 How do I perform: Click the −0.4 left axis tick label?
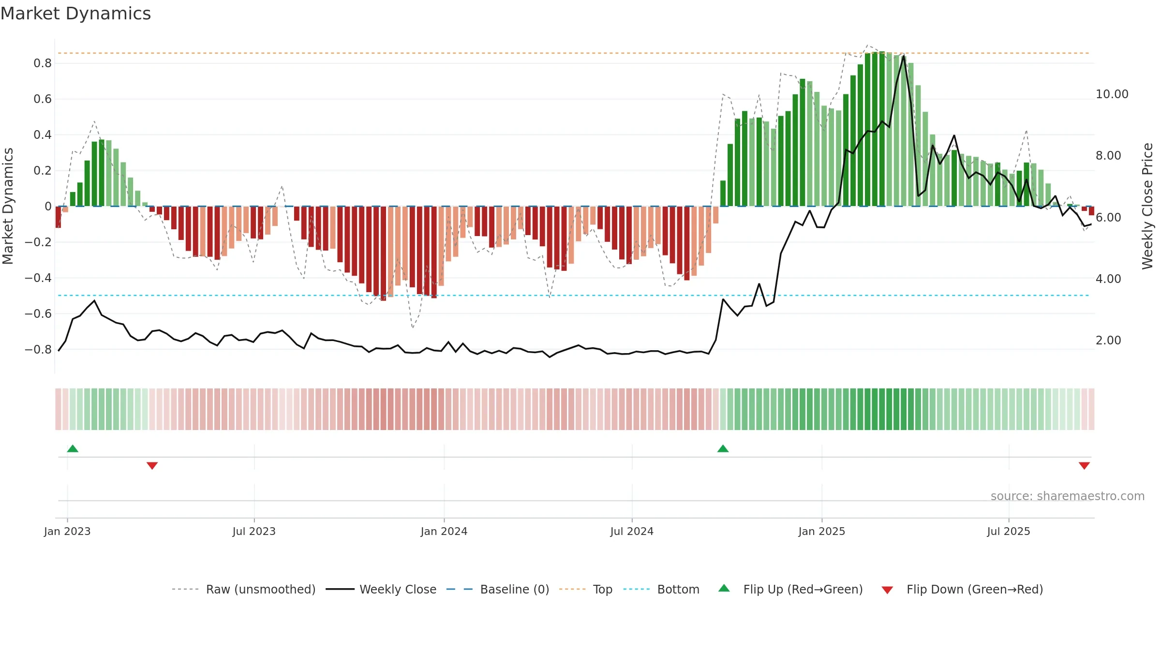pos(38,278)
